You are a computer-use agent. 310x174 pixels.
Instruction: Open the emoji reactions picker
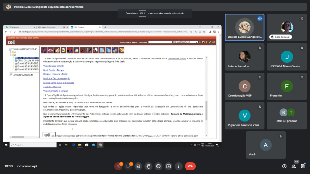[158, 166]
